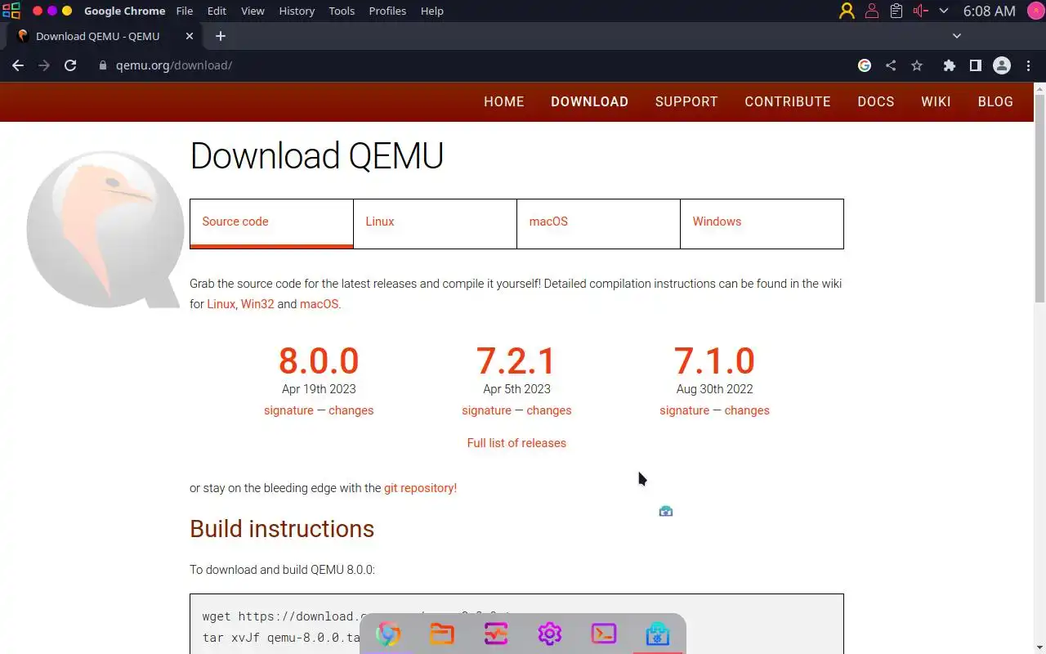Image resolution: width=1046 pixels, height=654 pixels.
Task: Bookmark this page with the star icon
Action: 917,65
